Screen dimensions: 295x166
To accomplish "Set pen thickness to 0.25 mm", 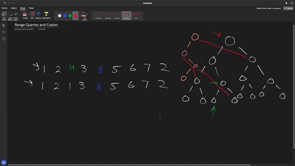I will point(99,16).
